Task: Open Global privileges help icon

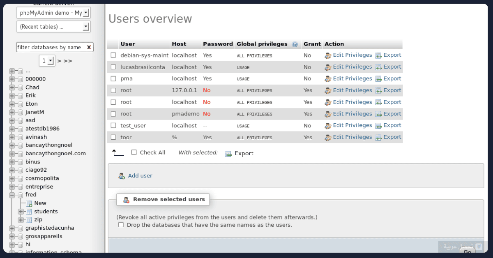Action: click(x=295, y=44)
